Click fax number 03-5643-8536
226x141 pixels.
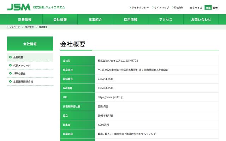pyautogui.click(x=106, y=88)
